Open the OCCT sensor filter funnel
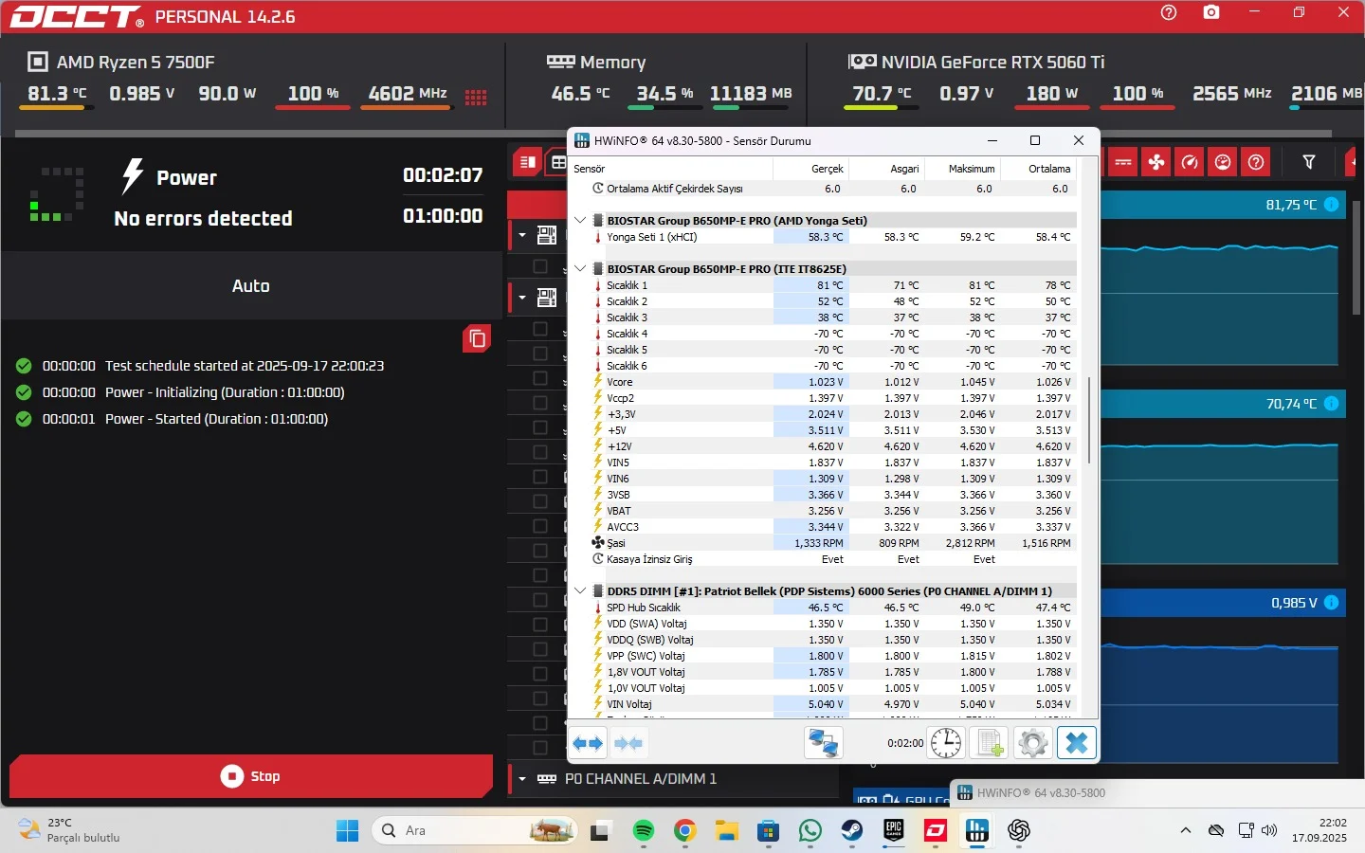 (1309, 162)
